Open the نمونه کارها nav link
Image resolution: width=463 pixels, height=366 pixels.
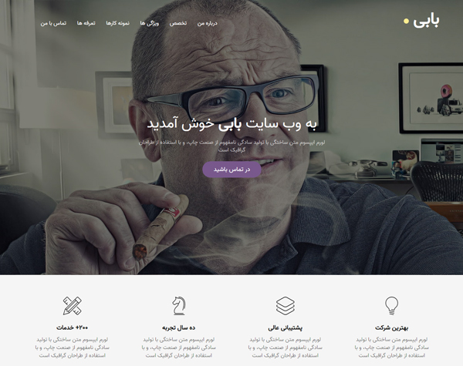(118, 23)
